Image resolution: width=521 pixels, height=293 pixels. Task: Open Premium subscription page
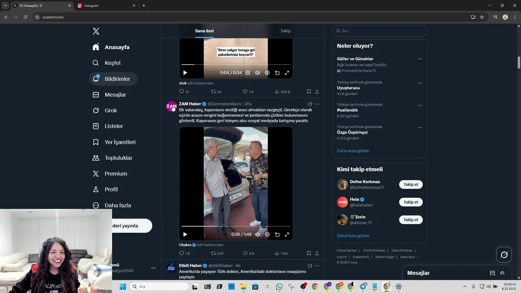click(x=110, y=174)
